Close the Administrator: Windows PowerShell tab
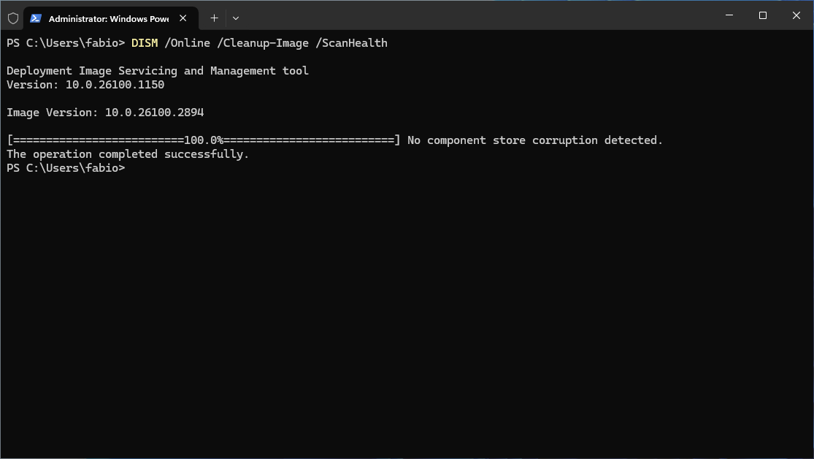The height and width of the screenshot is (459, 814). point(183,18)
